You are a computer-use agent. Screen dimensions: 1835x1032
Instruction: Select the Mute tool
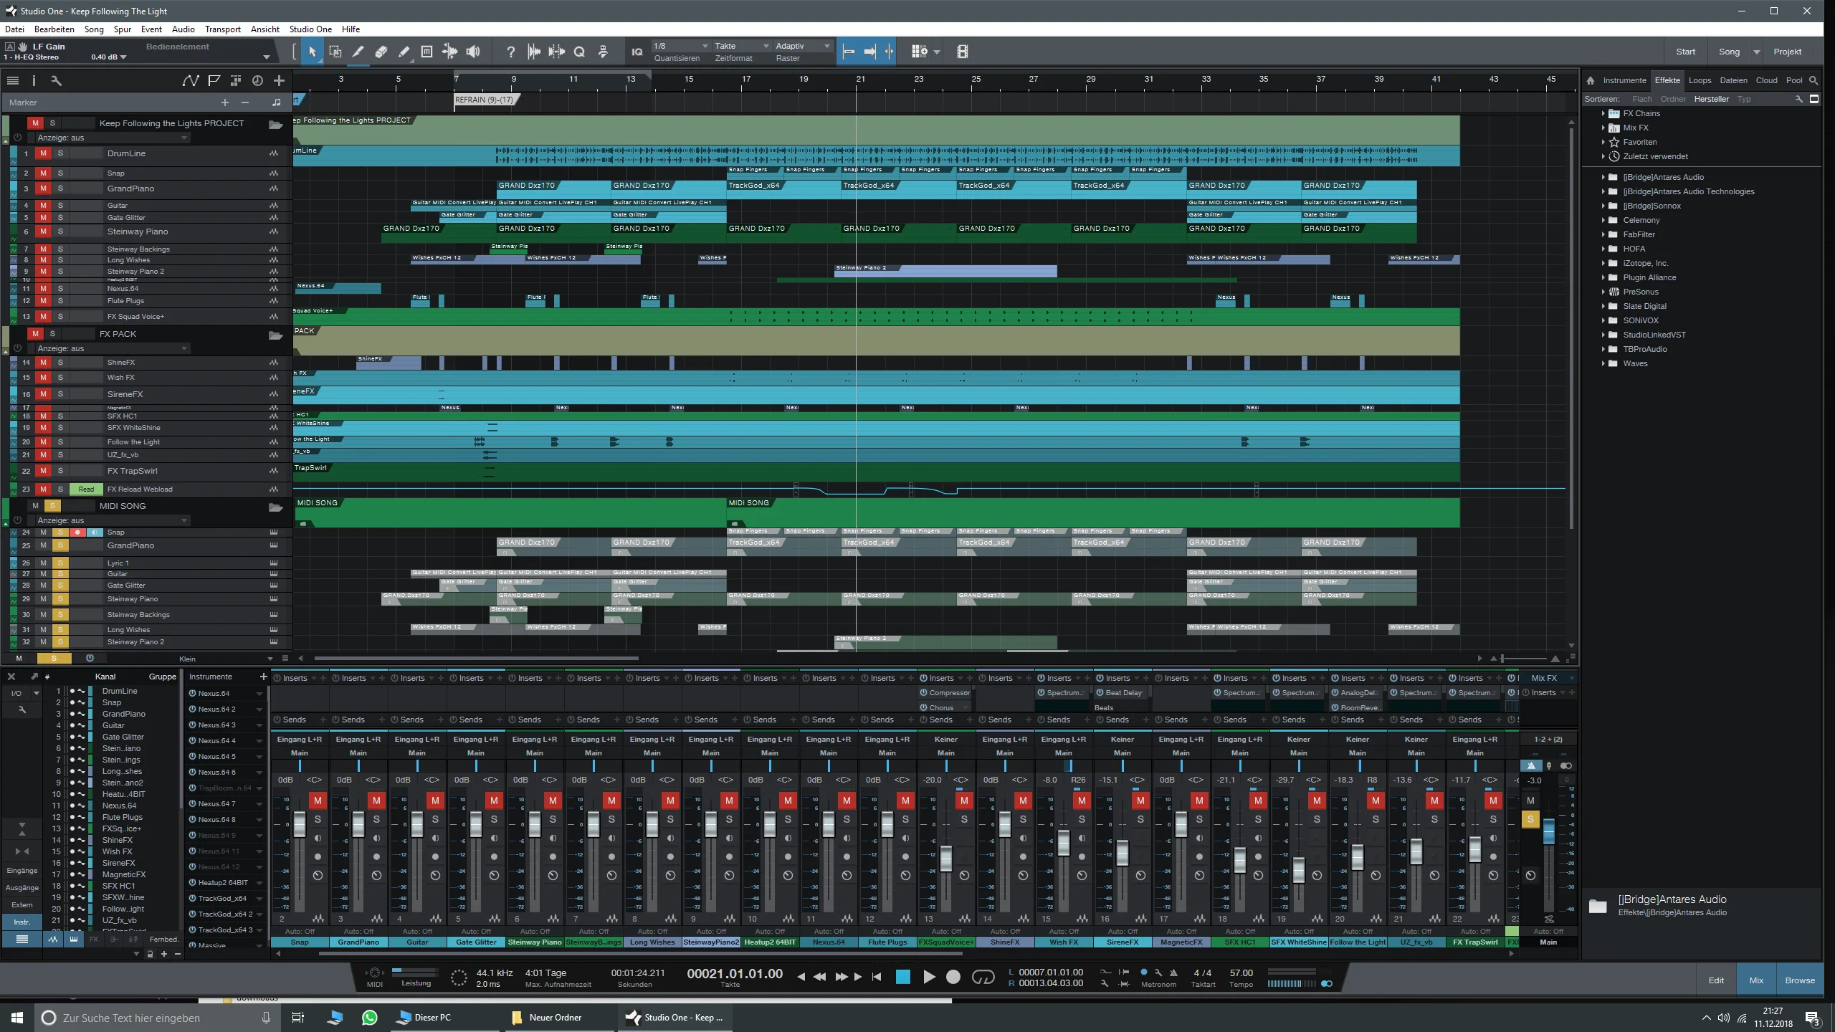tap(426, 52)
